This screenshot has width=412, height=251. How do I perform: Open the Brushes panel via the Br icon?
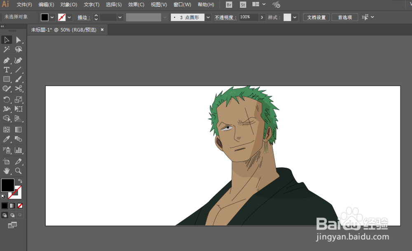(x=229, y=5)
